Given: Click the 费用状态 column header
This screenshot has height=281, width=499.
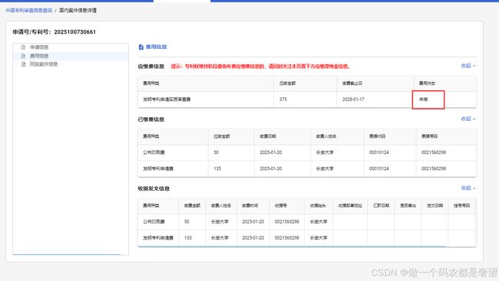Looking at the screenshot, I should point(427,83).
